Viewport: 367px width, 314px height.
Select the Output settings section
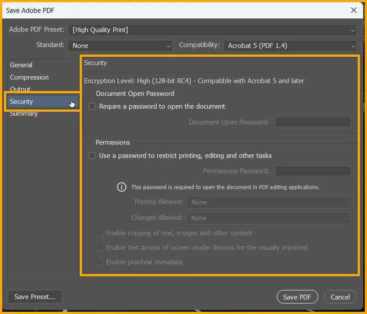(x=20, y=89)
